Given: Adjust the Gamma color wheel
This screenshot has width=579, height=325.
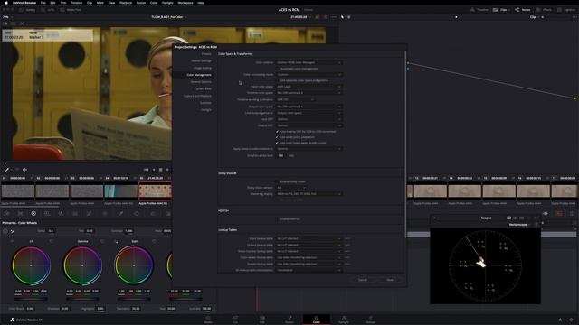Looking at the screenshot, I should pos(82,265).
